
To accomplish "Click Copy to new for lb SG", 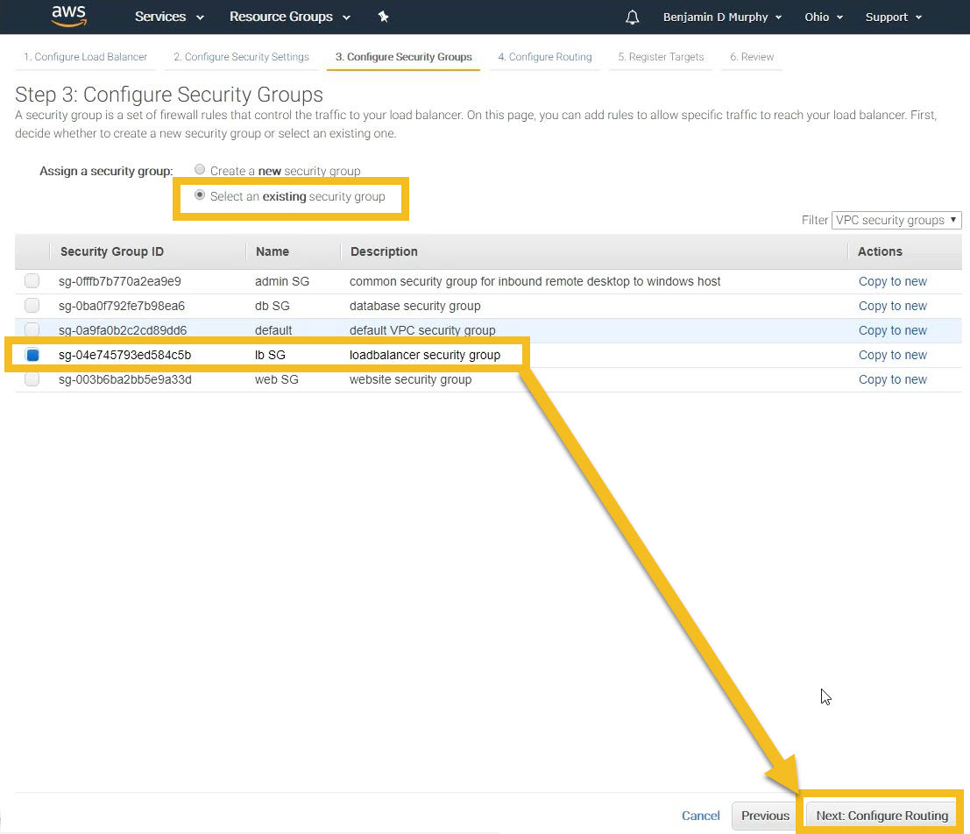I will coord(893,355).
